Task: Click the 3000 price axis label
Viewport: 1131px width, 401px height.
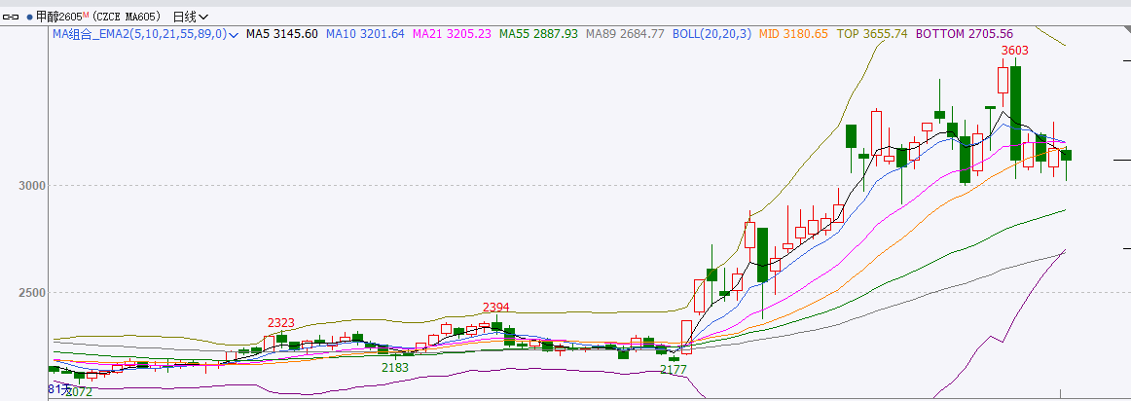Action: click(31, 185)
